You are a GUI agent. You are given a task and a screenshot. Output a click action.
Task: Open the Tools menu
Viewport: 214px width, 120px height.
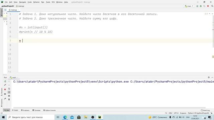click(x=48, y=2)
